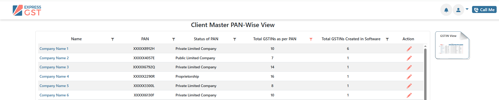Open the PAN column filter
Viewport: 499px width, 100px height.
tap(173, 39)
